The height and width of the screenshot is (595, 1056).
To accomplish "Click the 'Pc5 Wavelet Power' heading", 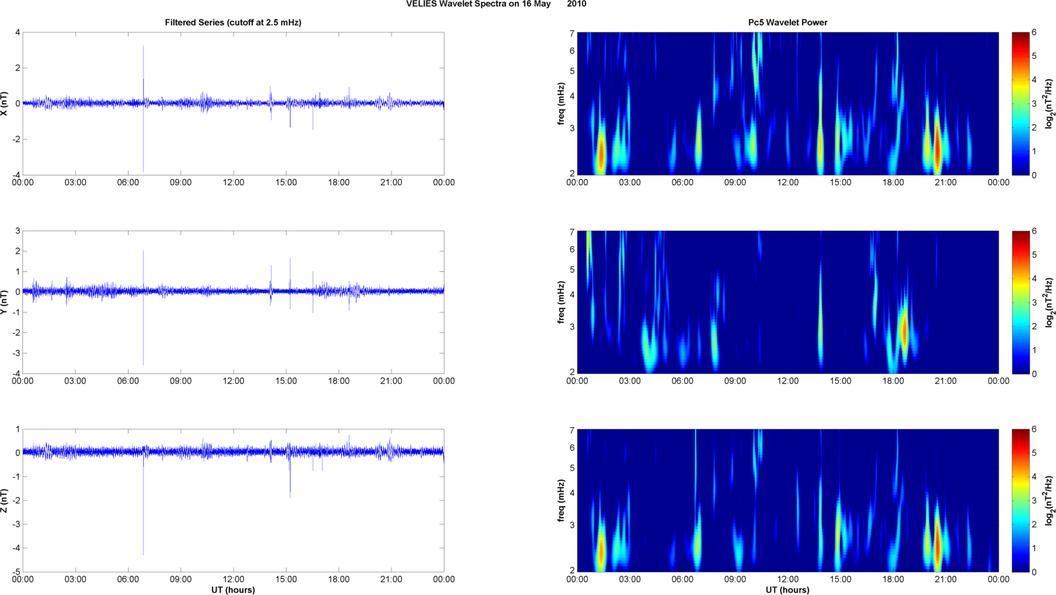I will coord(788,22).
